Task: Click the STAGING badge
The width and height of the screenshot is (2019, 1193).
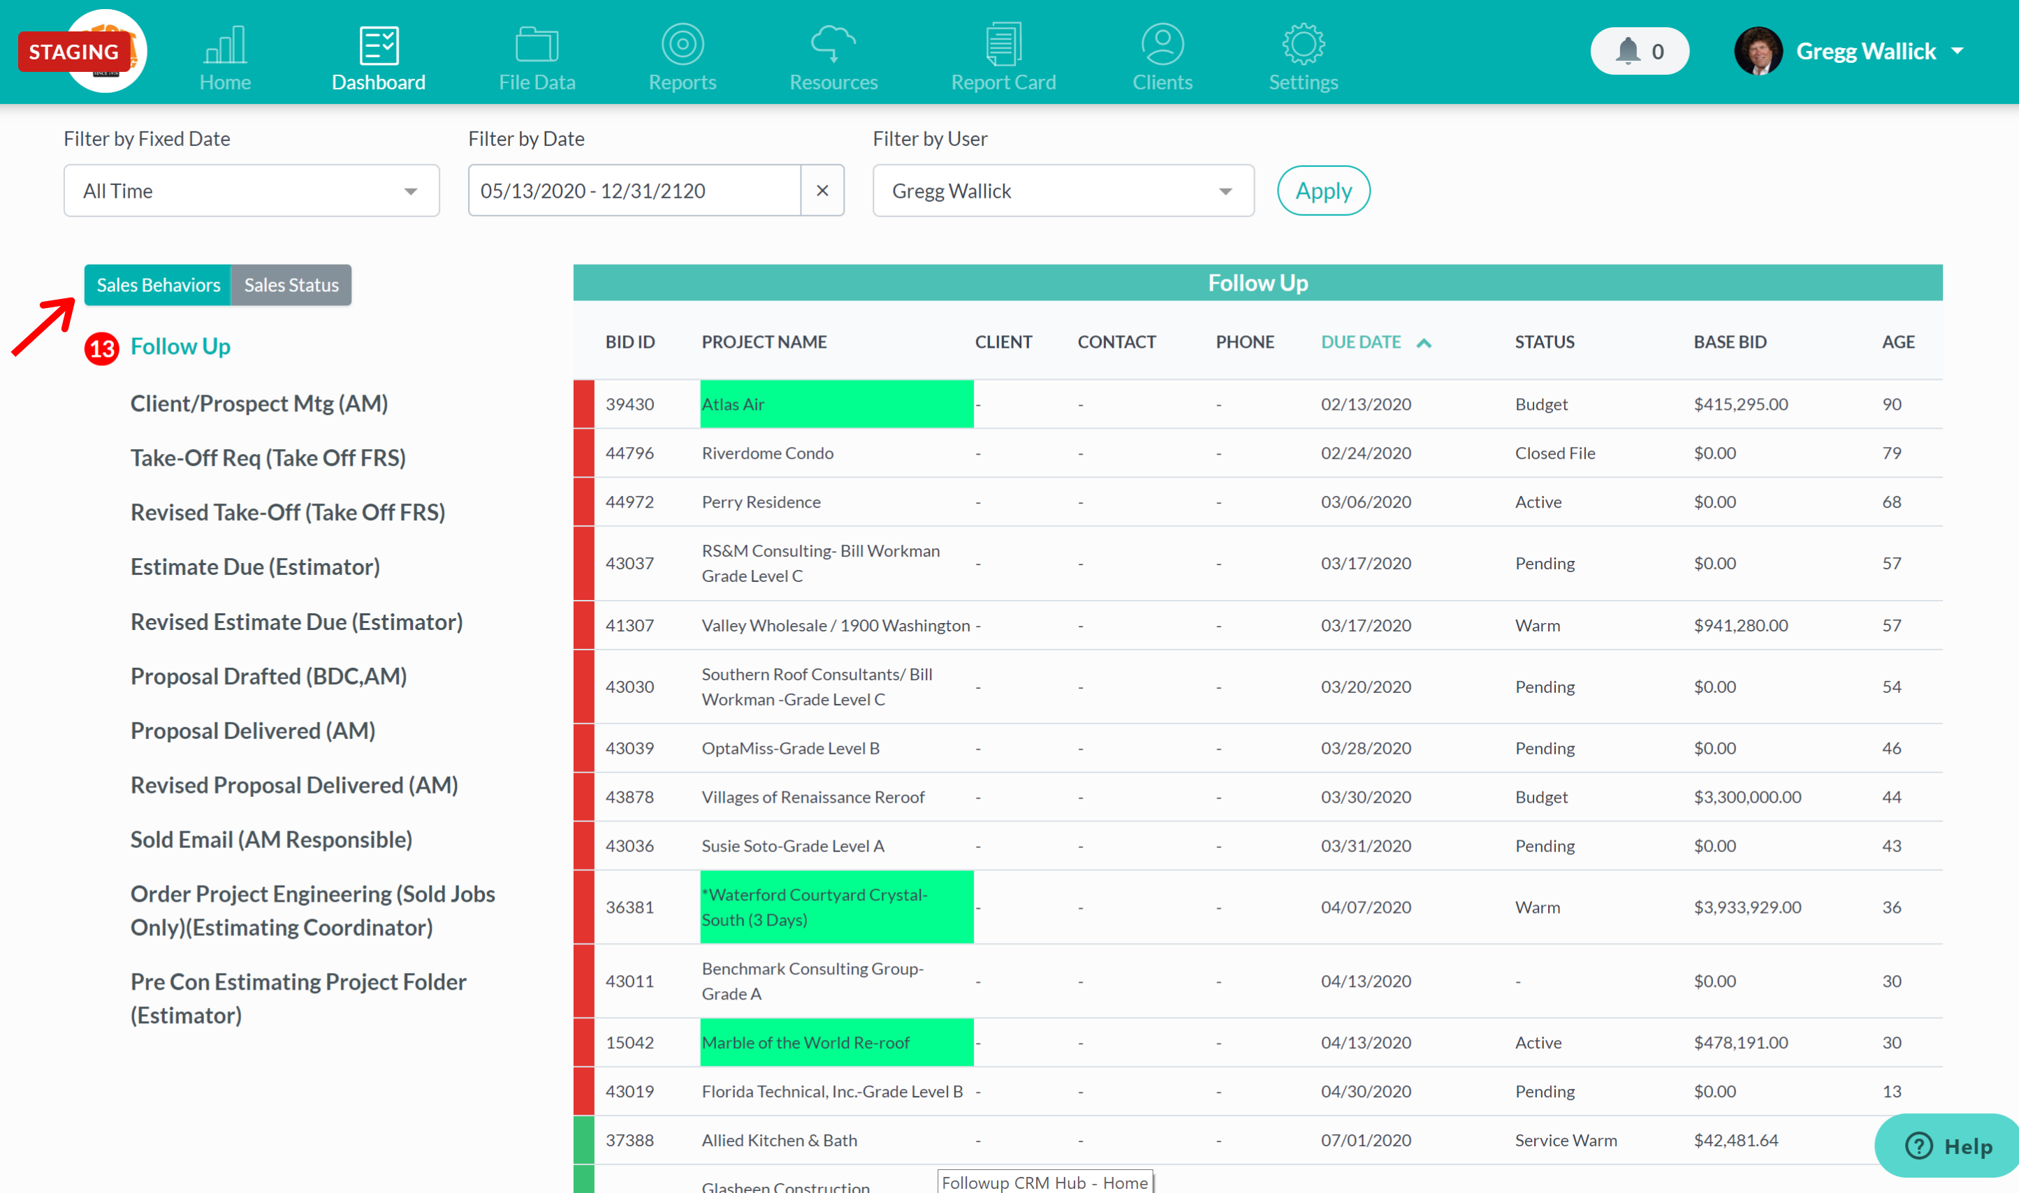Action: [x=75, y=52]
